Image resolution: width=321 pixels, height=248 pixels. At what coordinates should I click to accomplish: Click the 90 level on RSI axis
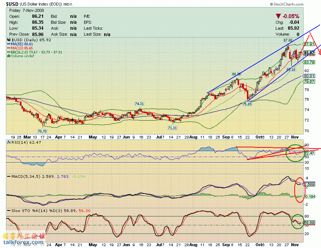[x=307, y=145]
